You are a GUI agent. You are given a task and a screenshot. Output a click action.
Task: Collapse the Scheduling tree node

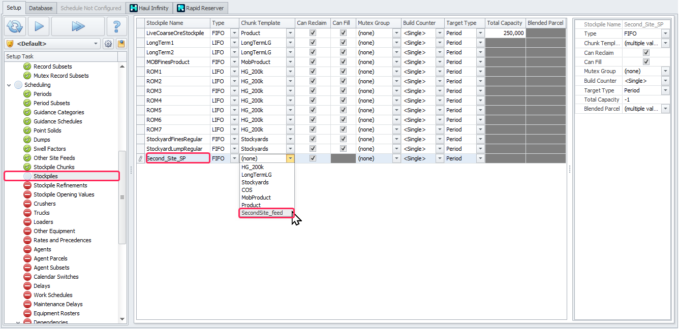click(x=9, y=85)
